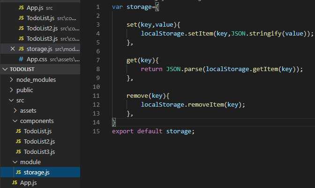Click JS icon of TodoList.js in open editors
Viewport: 315px width, 188px height.
click(x=21, y=18)
